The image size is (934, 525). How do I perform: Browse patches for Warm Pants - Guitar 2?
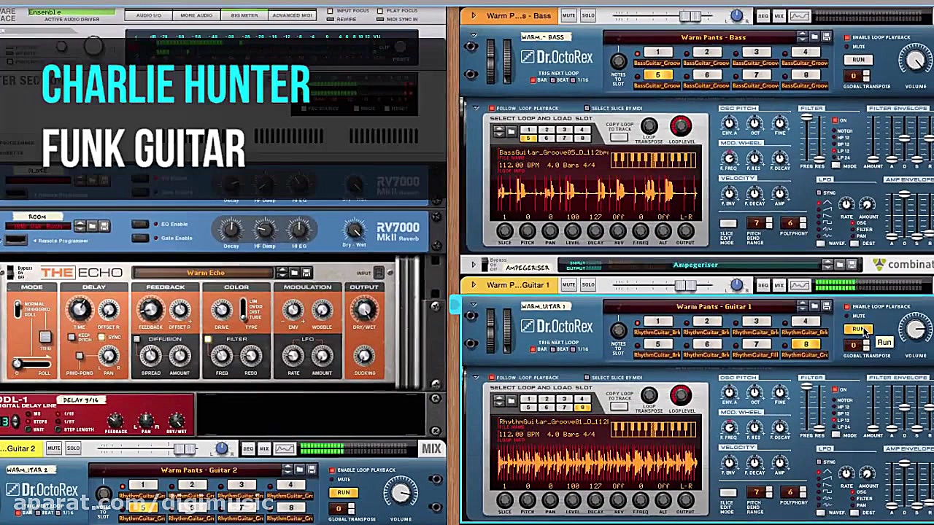300,470
